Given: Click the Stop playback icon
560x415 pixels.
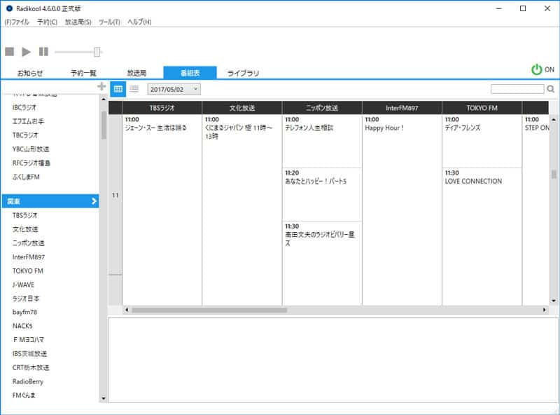Looking at the screenshot, I should click(9, 50).
